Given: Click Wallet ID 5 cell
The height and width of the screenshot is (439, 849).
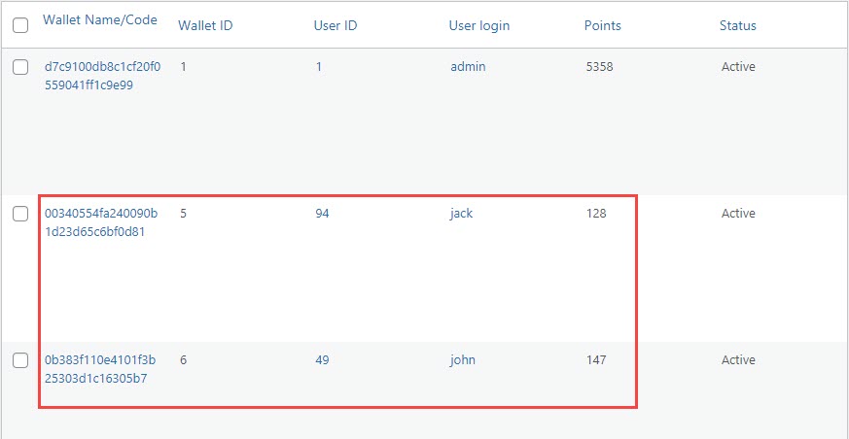Looking at the screenshot, I should click(x=184, y=214).
